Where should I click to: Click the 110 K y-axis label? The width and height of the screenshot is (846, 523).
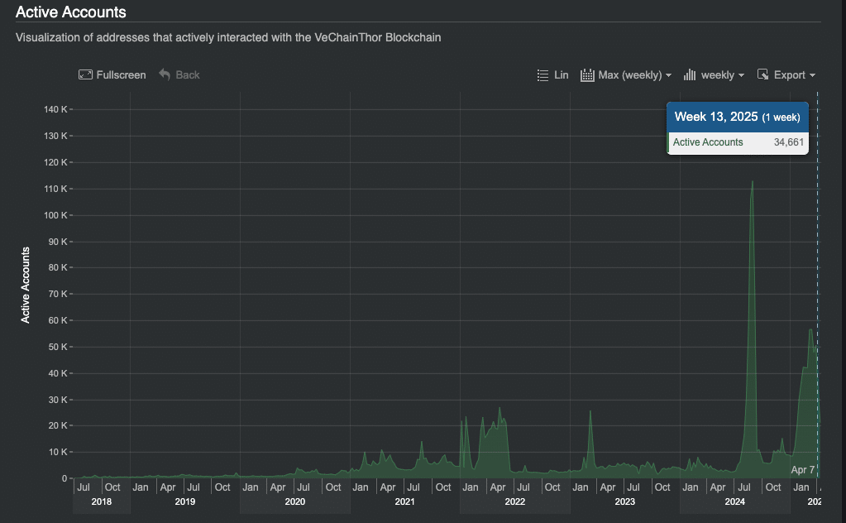[x=55, y=189]
